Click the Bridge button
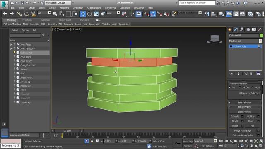The image size is (265, 149). [235, 126]
